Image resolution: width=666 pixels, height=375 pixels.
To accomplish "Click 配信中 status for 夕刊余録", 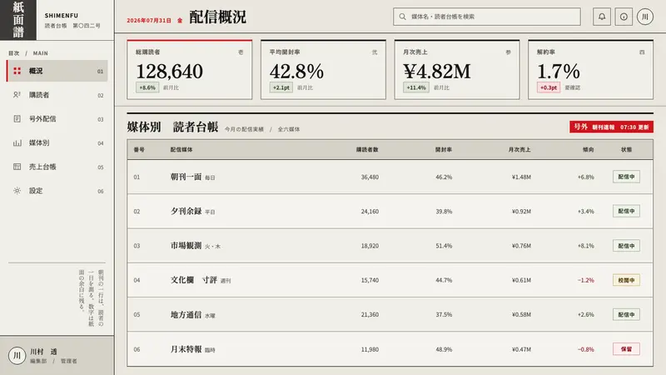I will pyautogui.click(x=626, y=212).
